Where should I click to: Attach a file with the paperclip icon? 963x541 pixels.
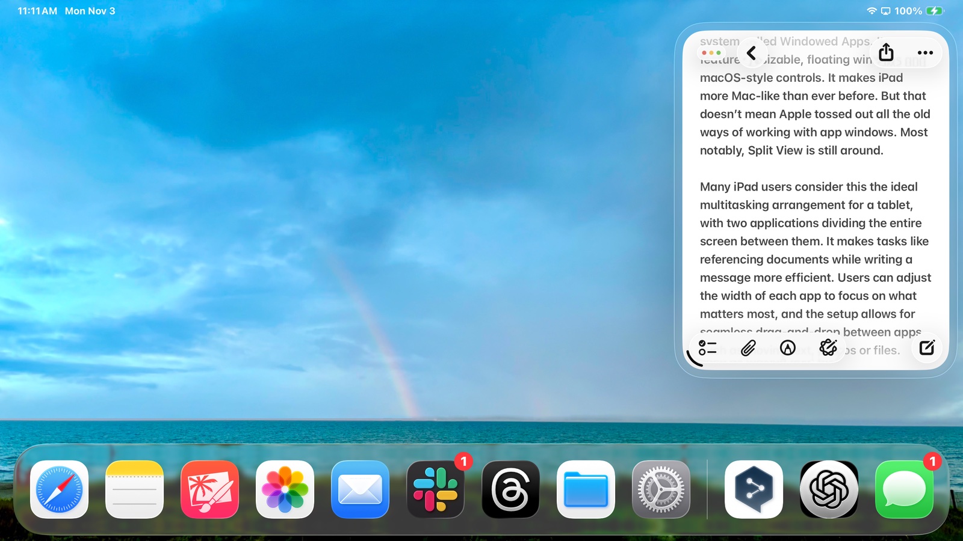coord(748,347)
